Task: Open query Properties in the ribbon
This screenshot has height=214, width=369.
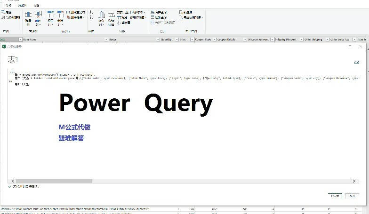Action: tap(7, 12)
